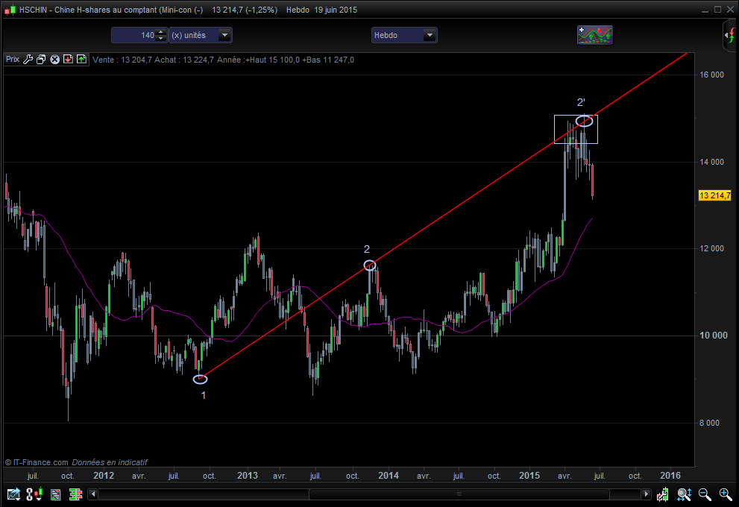739x507 pixels.
Task: Click the horizontal scrollbar thumb
Action: click(x=459, y=494)
